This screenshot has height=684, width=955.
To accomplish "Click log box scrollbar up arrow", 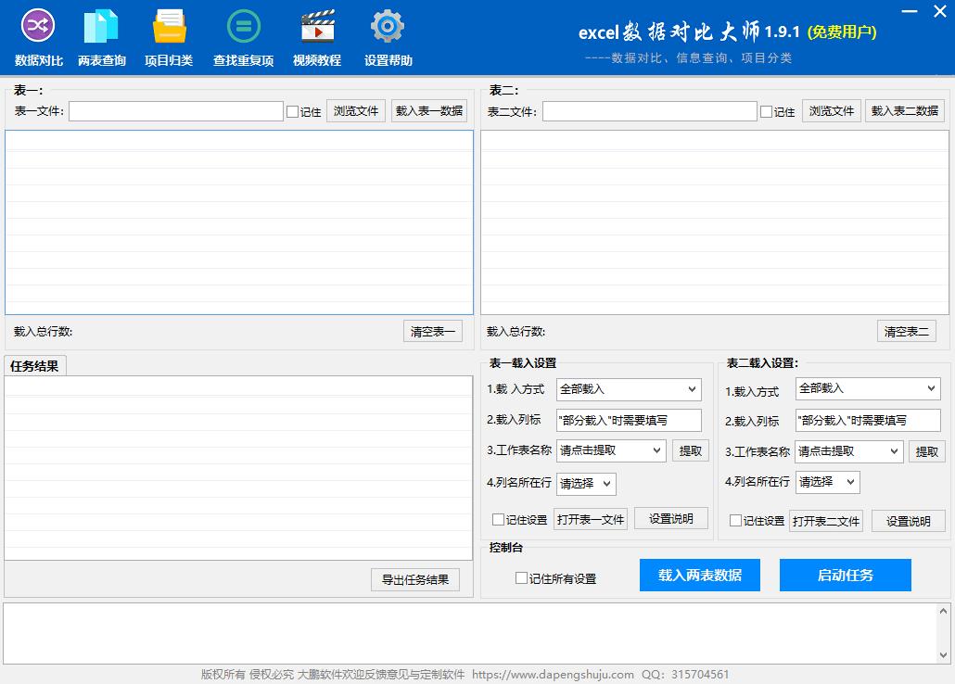I will point(943,611).
